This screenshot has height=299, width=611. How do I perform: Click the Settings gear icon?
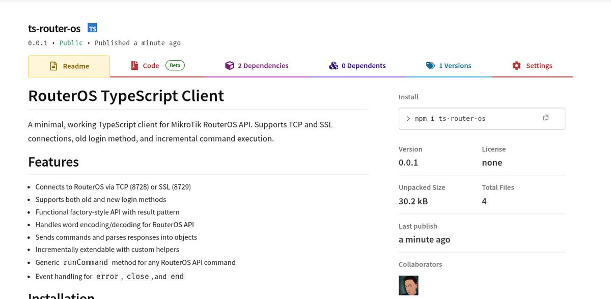click(x=517, y=66)
